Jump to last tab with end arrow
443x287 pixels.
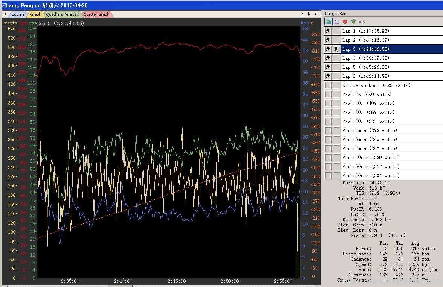coord(315,14)
